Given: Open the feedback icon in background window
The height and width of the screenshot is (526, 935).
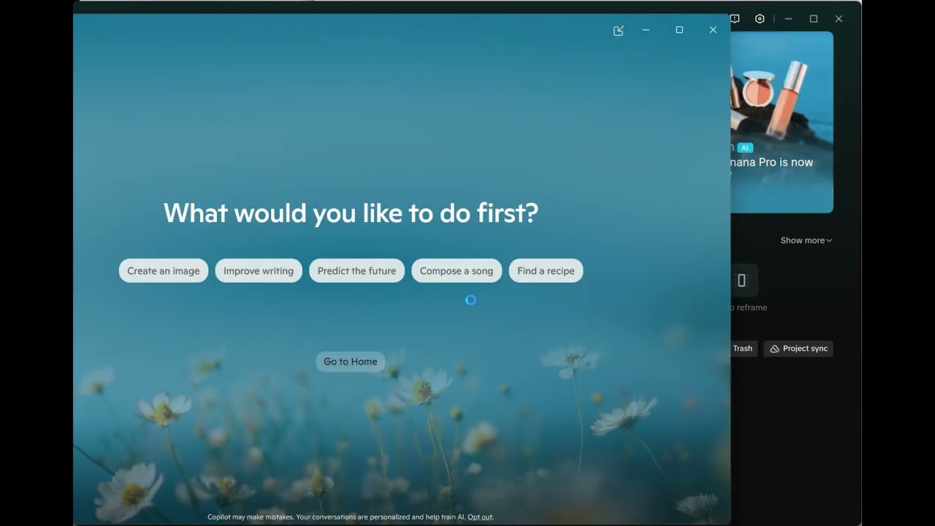Looking at the screenshot, I should (x=736, y=19).
